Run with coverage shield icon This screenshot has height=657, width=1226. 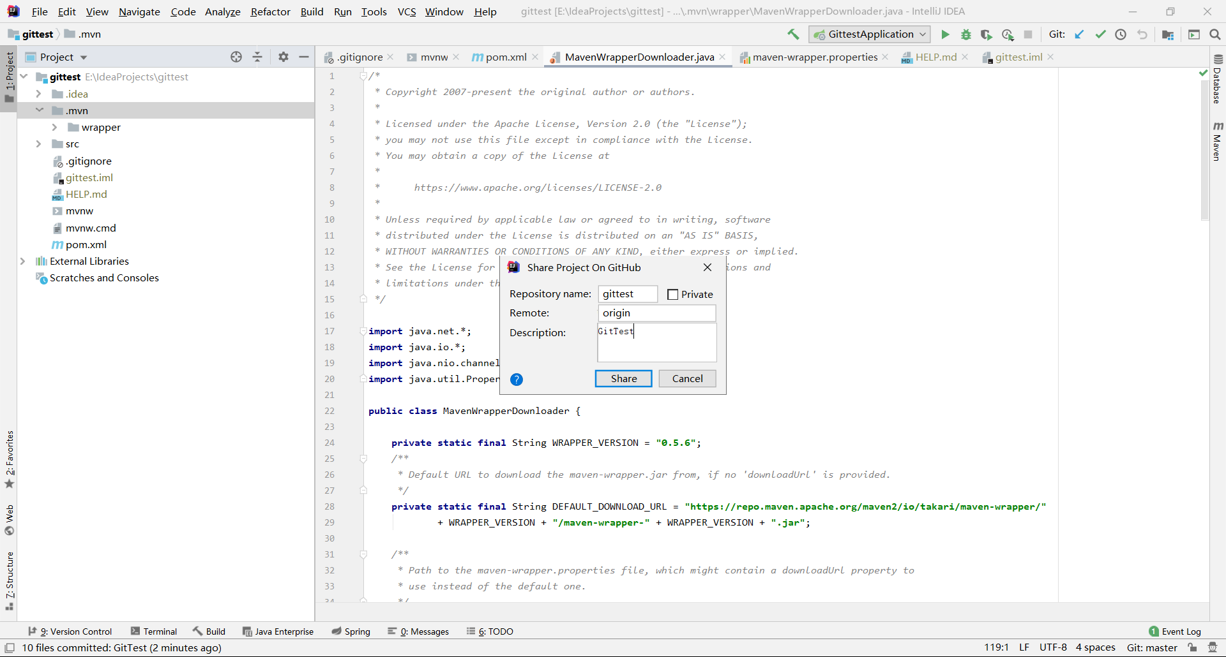pos(987,34)
